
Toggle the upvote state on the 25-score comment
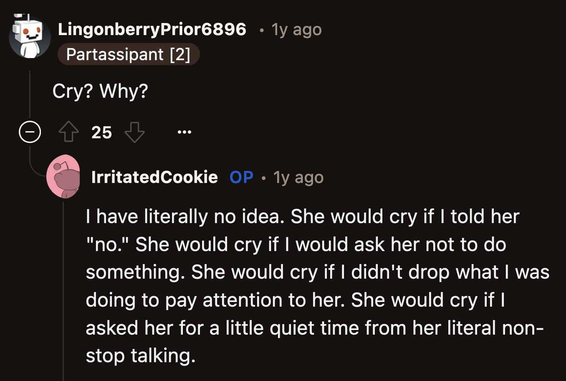68,132
